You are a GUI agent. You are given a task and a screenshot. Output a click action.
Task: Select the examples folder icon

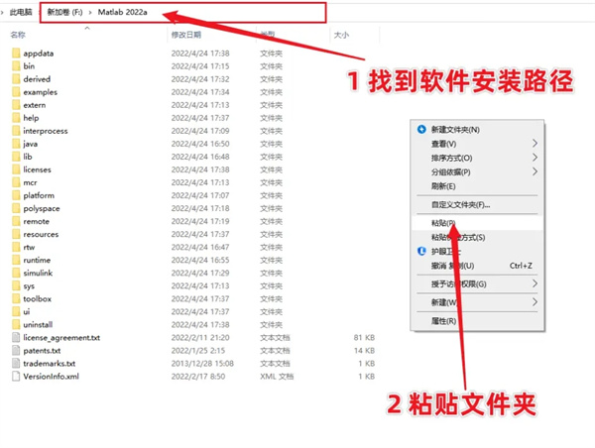pyautogui.click(x=16, y=92)
